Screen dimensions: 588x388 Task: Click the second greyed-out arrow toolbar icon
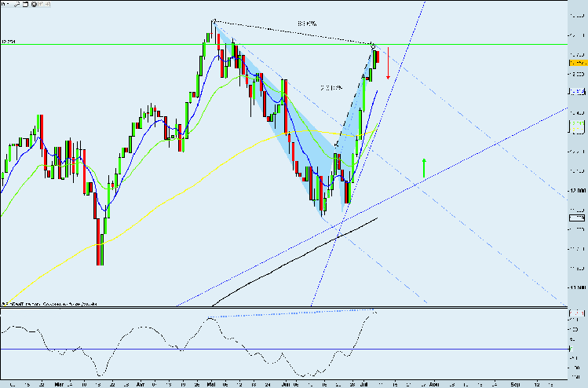(47, 4)
